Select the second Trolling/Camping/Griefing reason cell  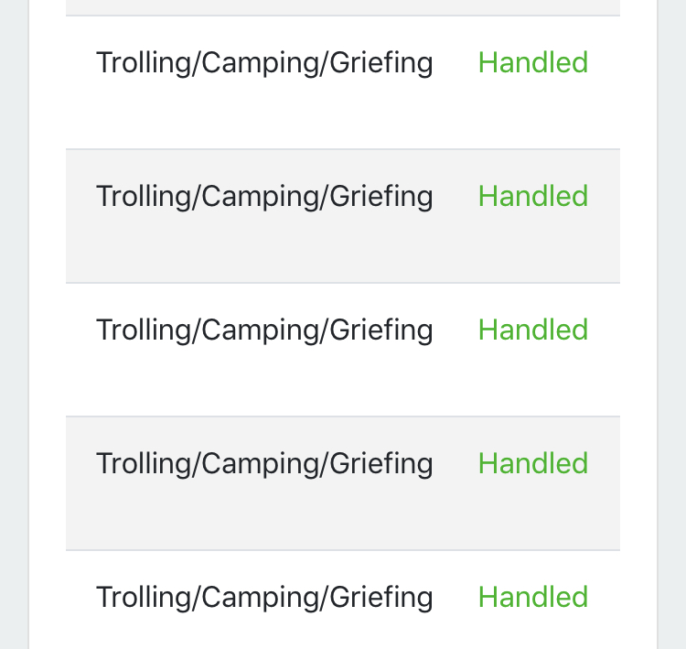264,197
